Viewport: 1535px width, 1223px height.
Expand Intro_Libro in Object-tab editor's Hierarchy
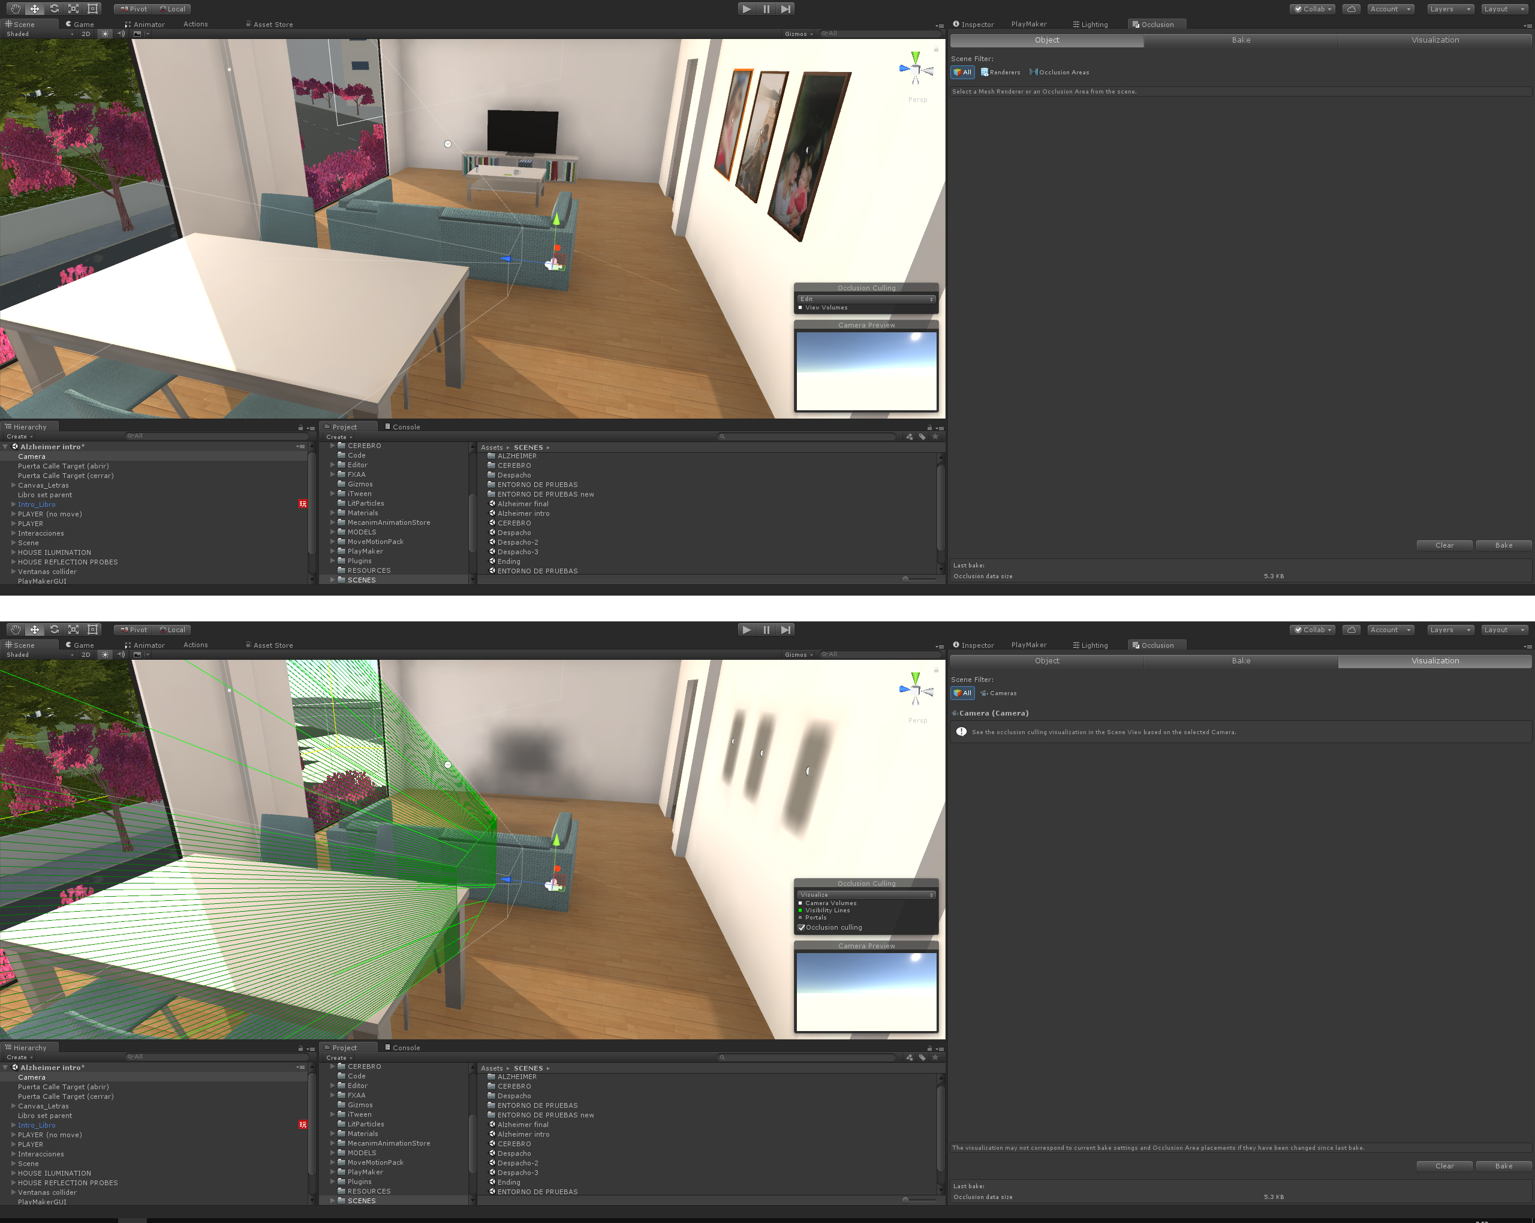pyautogui.click(x=14, y=504)
